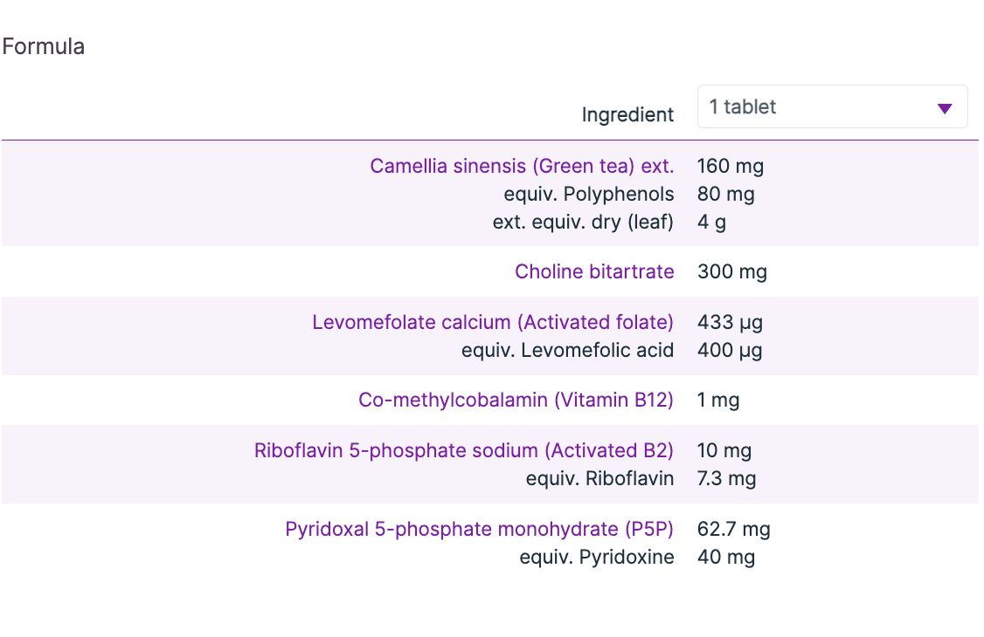Open Levomefolate calcium (Activated folate) link

pos(493,322)
